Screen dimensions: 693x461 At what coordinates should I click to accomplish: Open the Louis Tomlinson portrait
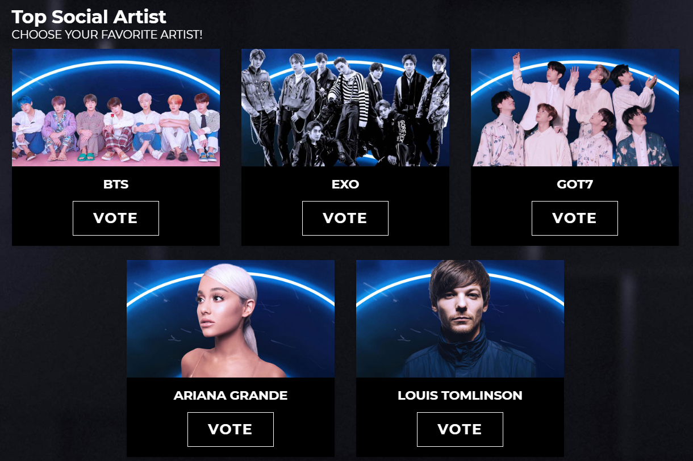point(460,318)
